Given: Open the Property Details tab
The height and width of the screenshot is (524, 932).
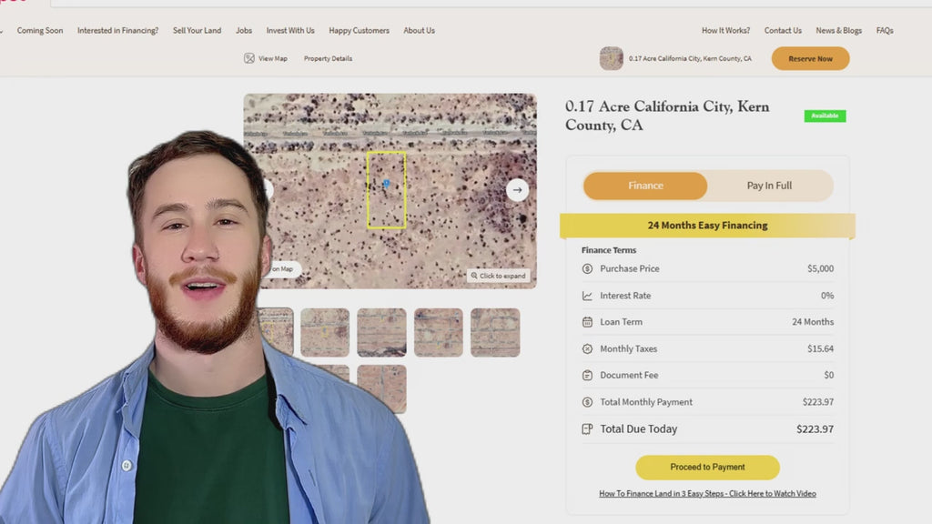Looking at the screenshot, I should (328, 58).
